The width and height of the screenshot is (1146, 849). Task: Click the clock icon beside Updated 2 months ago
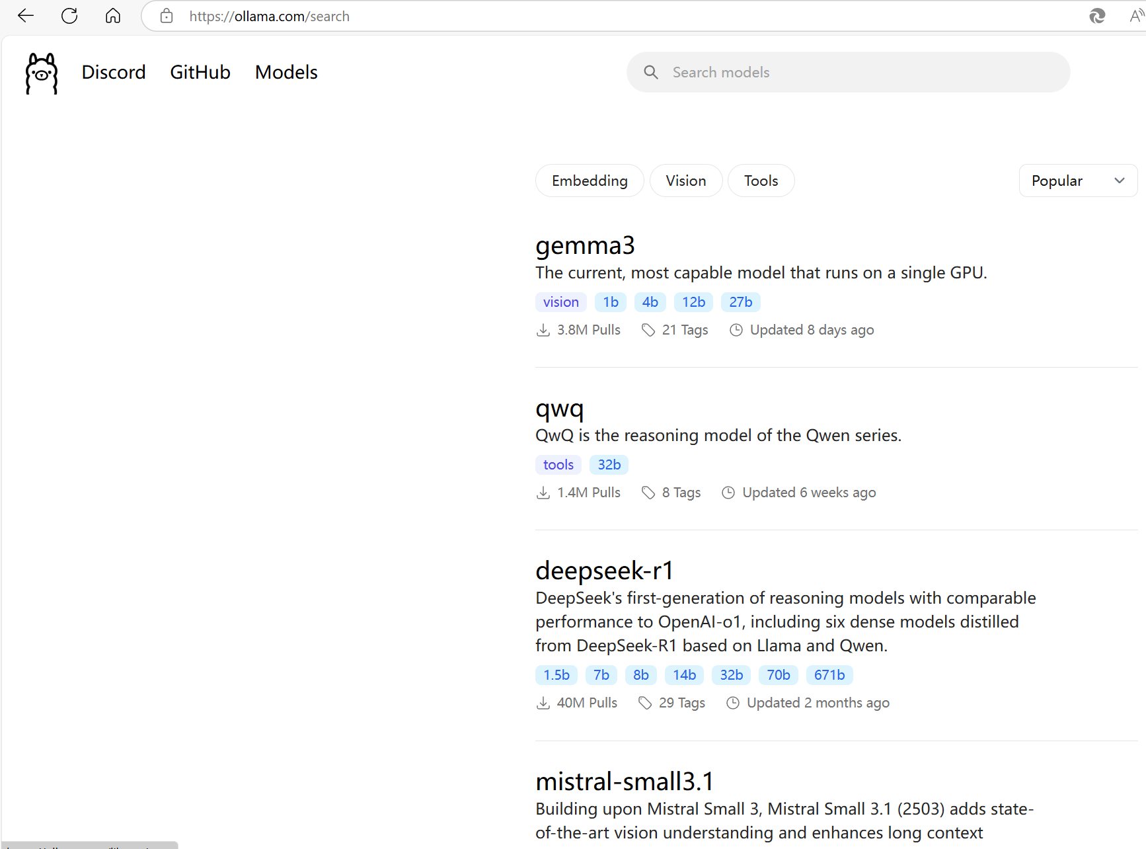point(733,703)
